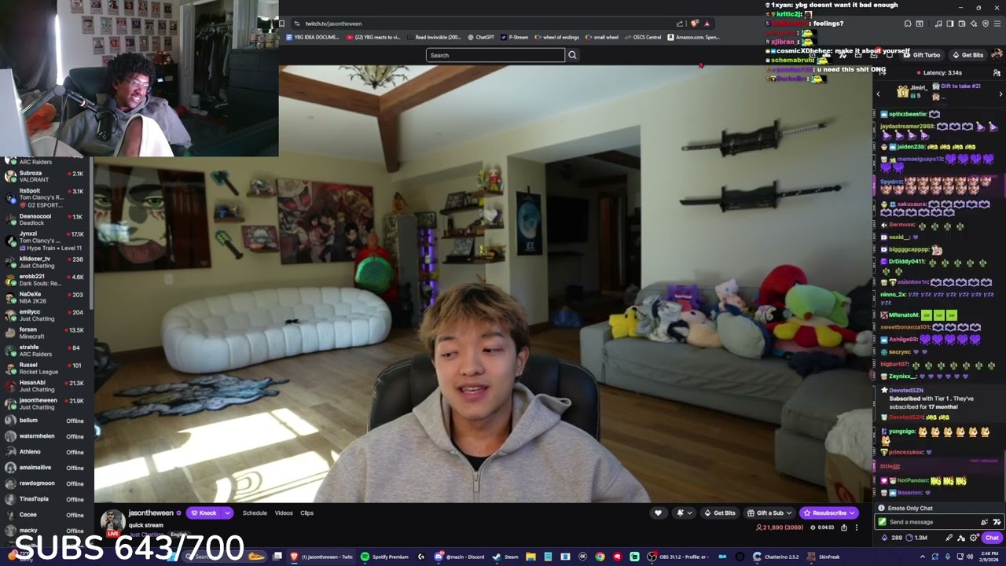
Task: Open the Gift a Sub dropdown
Action: tap(769, 513)
